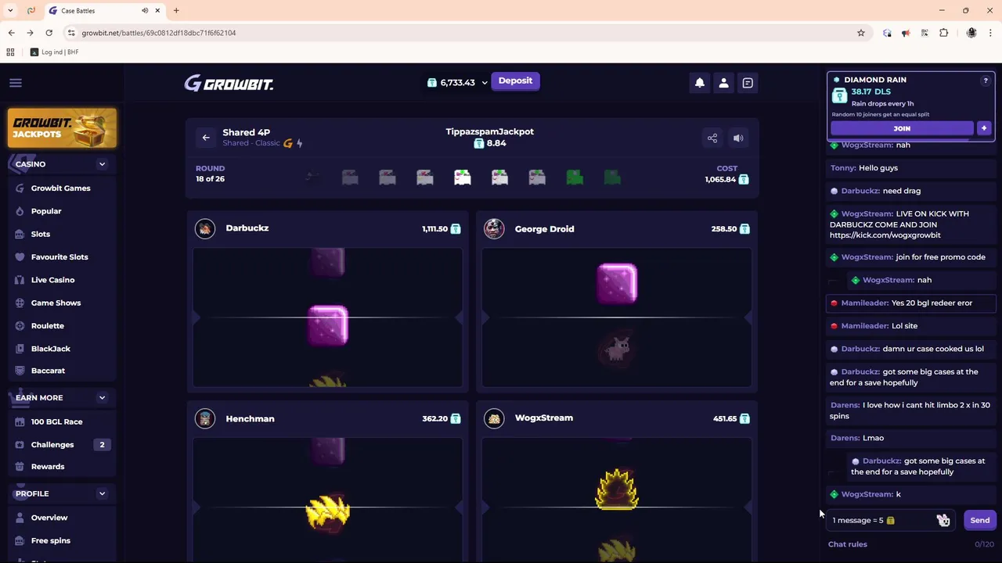Open the 'Log ind | BHF' bookmark
This screenshot has height=563, width=1002.
54,52
